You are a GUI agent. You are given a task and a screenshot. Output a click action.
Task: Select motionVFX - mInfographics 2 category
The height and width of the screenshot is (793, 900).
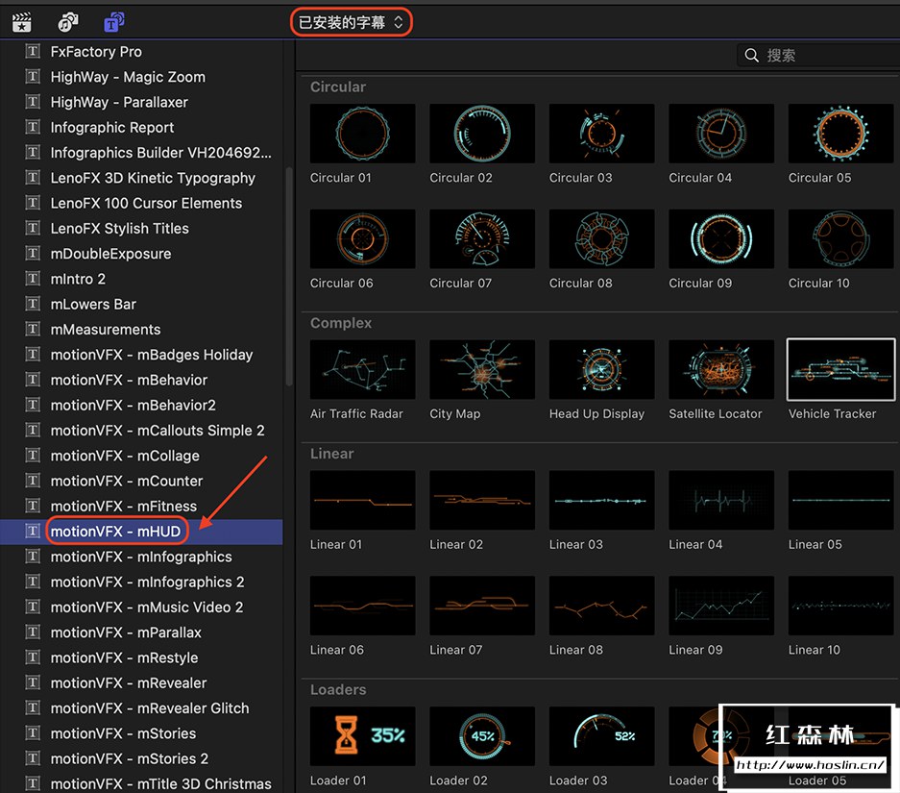point(141,582)
